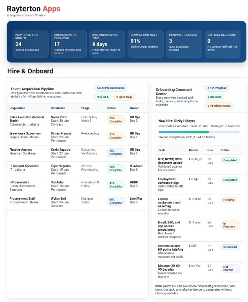Open the Critical Blockers card
Viewport: 248px width, 302px height.
pyautogui.click(x=222, y=44)
